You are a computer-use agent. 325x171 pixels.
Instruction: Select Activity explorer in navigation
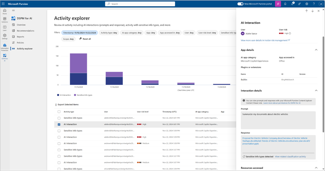coord(25,49)
